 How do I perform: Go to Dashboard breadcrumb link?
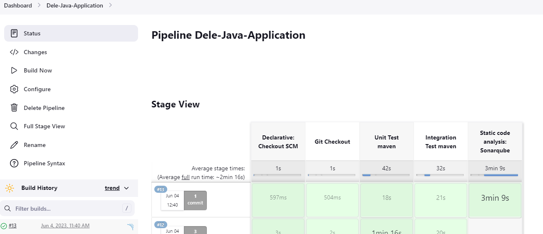click(18, 5)
